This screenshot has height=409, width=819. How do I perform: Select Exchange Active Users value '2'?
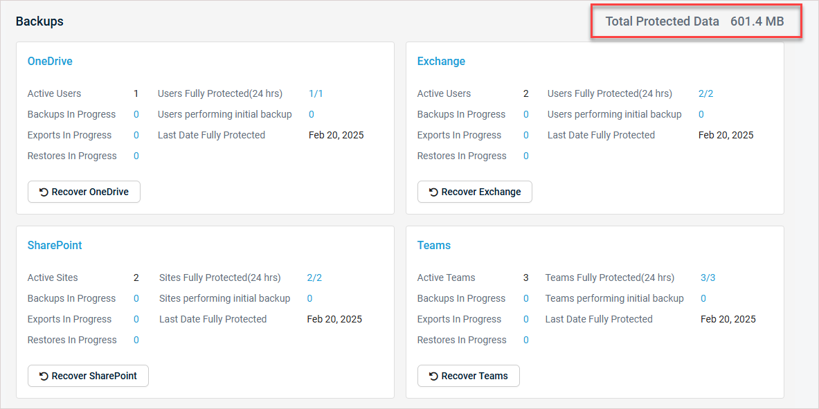pos(526,93)
